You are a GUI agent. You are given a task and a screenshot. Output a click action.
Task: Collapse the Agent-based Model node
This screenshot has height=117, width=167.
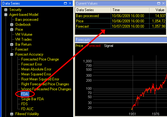[x=6, y=15]
